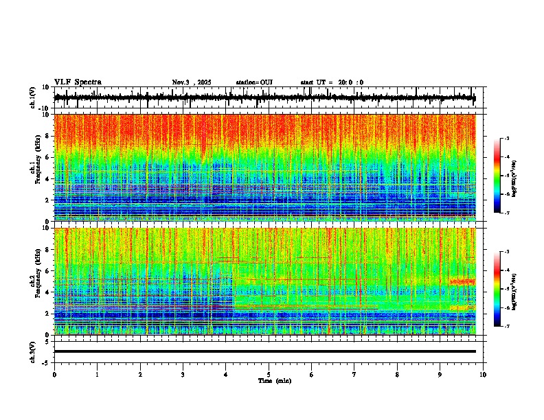
Task: Select the date text "Nov.3 , 2025"
Action: click(192, 82)
